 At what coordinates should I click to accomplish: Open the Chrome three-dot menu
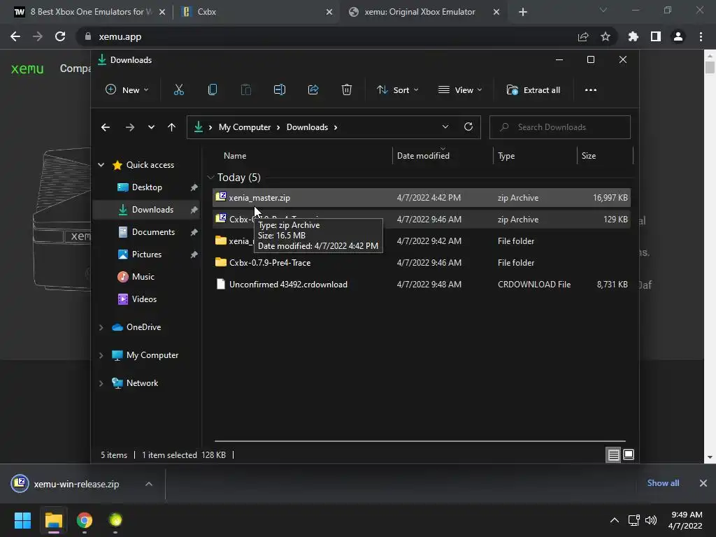[x=701, y=36]
